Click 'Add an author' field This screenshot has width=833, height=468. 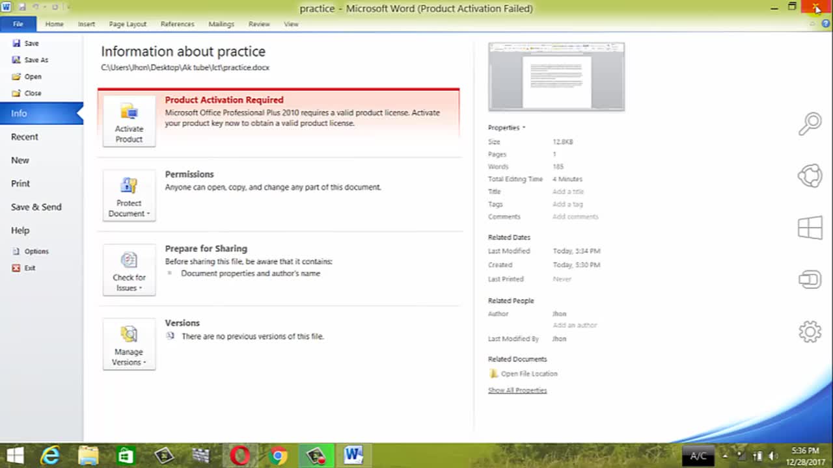click(x=575, y=325)
